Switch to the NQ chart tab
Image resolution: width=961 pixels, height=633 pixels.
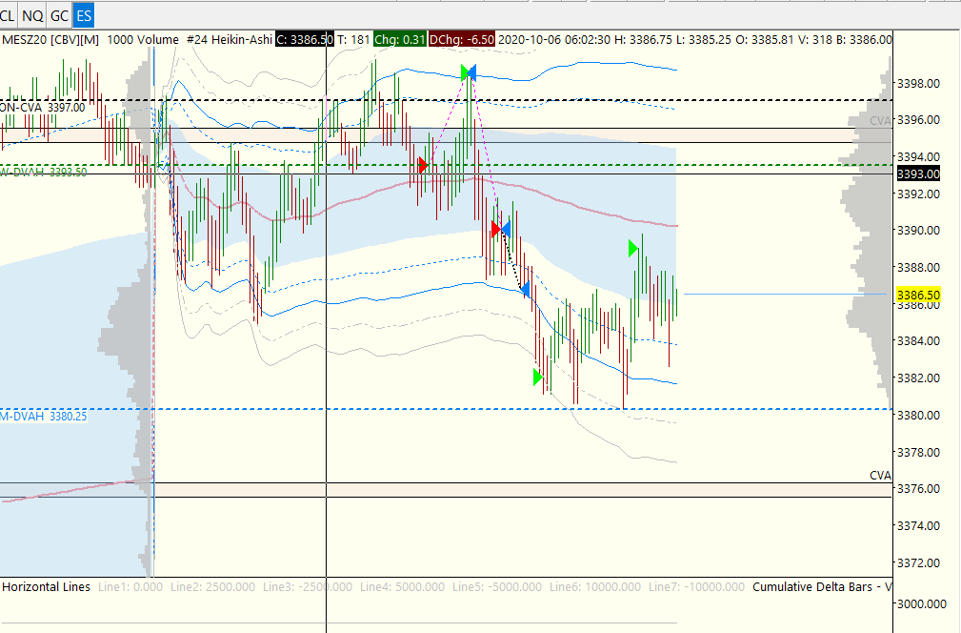[x=32, y=15]
